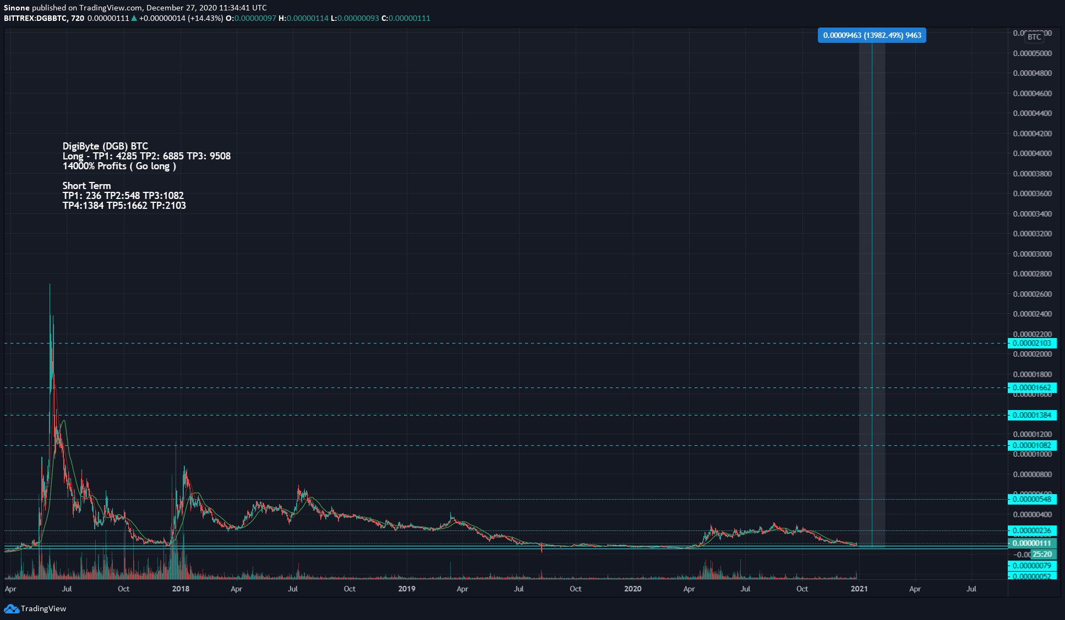Click the L:0.00000093 low value in header
This screenshot has width=1065, height=620.
click(x=355, y=18)
